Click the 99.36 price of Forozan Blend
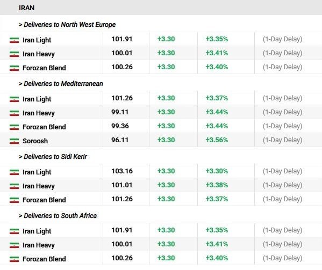The image size is (322, 270). (x=120, y=126)
